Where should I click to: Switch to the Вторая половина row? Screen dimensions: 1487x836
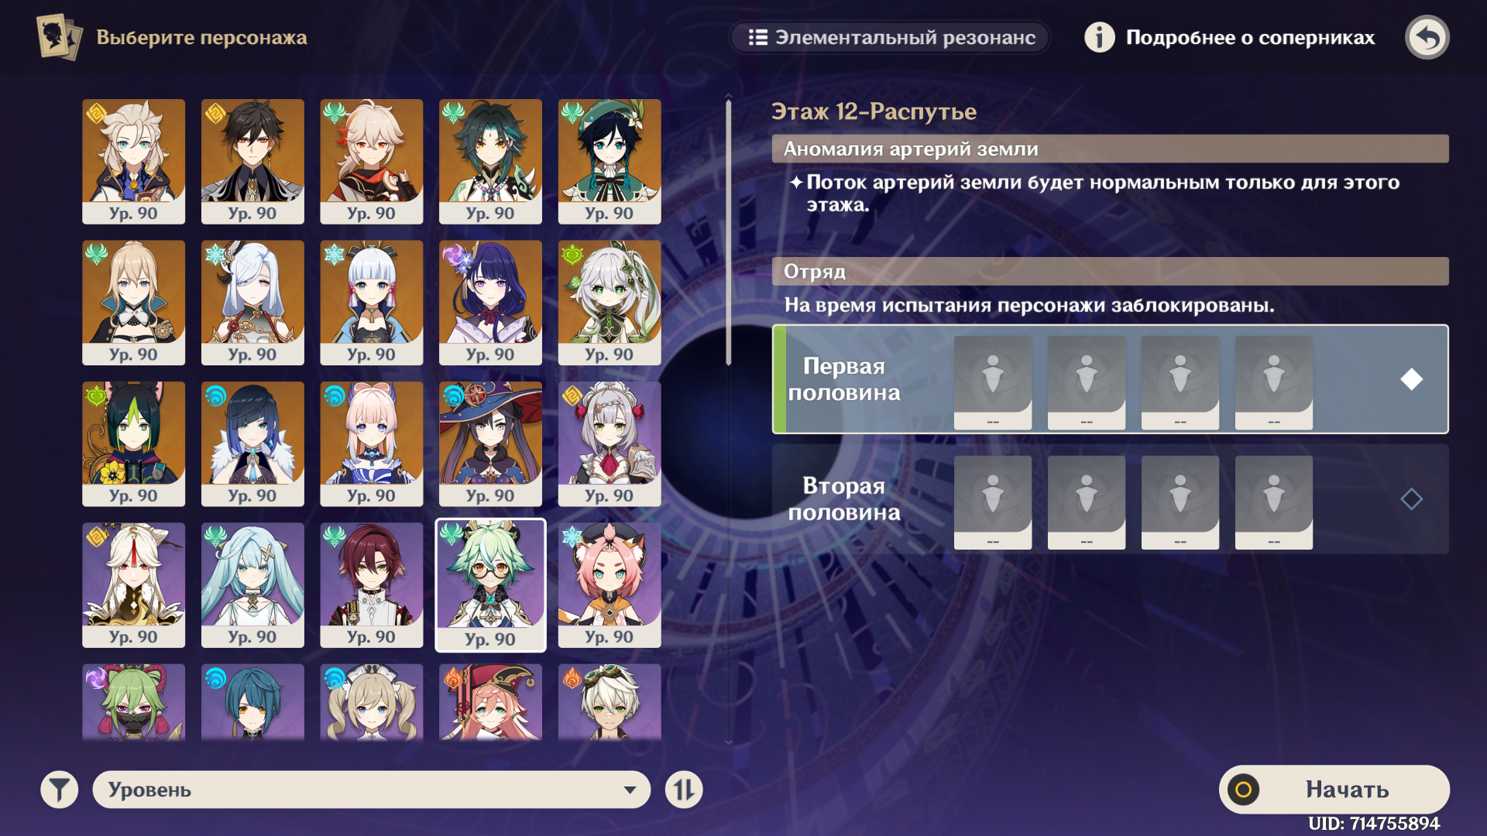[1110, 499]
